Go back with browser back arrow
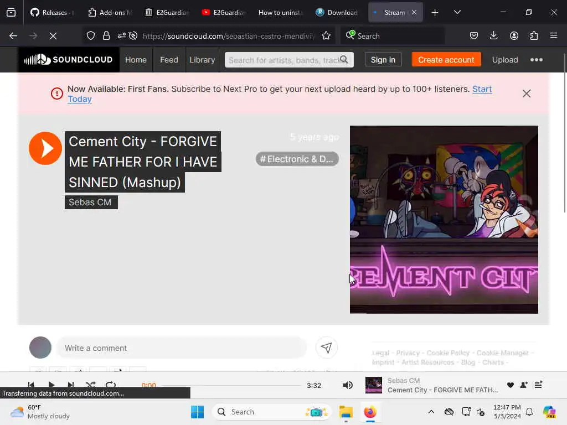The image size is (567, 425). [x=13, y=36]
